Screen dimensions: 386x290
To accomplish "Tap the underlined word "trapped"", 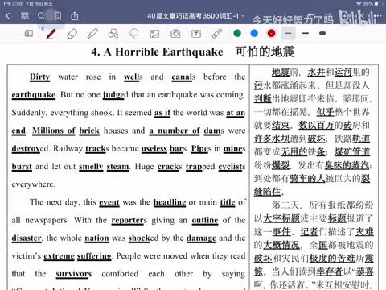I will pos(200,167).
